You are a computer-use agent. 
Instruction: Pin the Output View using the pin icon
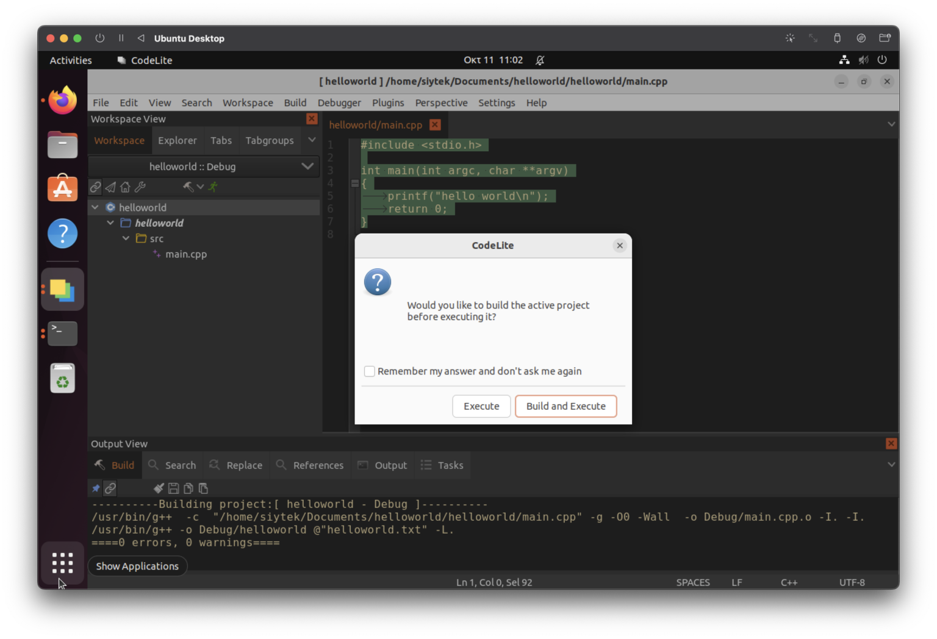(96, 488)
